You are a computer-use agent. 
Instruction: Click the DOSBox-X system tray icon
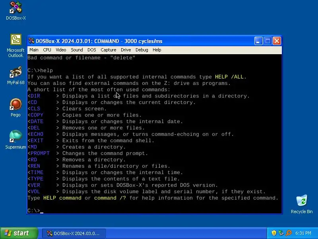(281, 233)
